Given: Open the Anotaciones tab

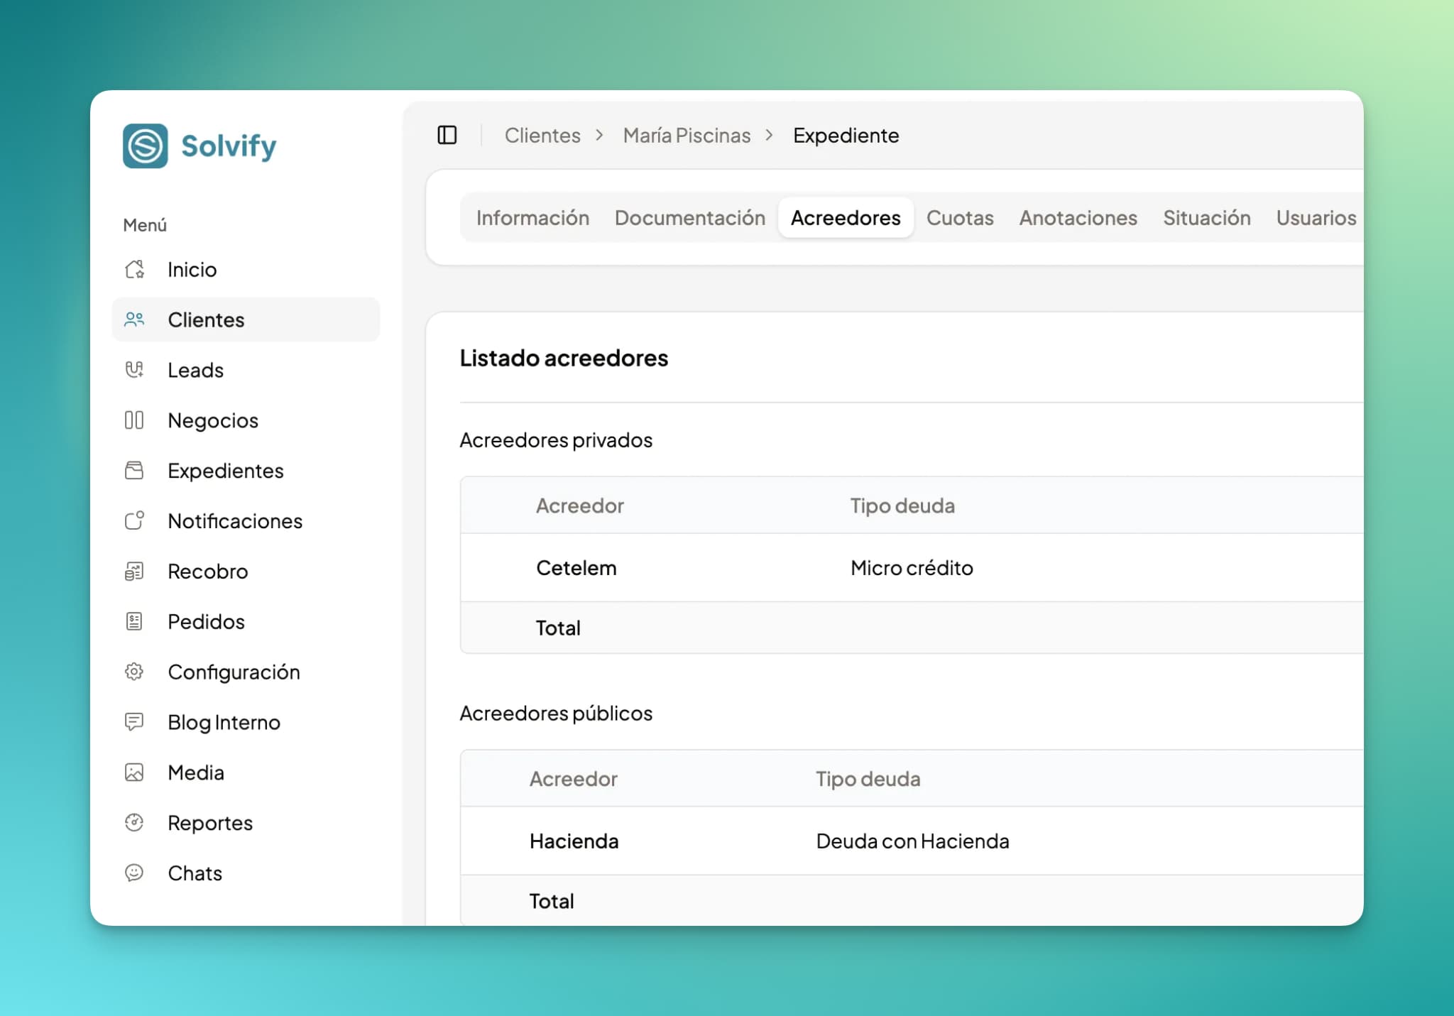Looking at the screenshot, I should click(x=1078, y=218).
